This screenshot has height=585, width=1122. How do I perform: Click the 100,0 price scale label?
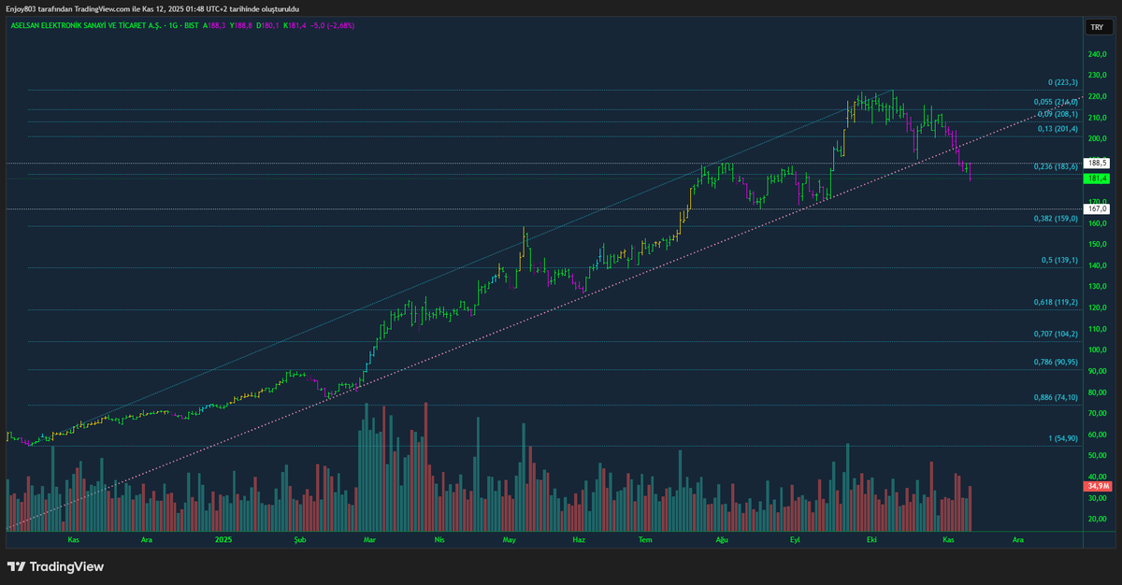point(1098,350)
